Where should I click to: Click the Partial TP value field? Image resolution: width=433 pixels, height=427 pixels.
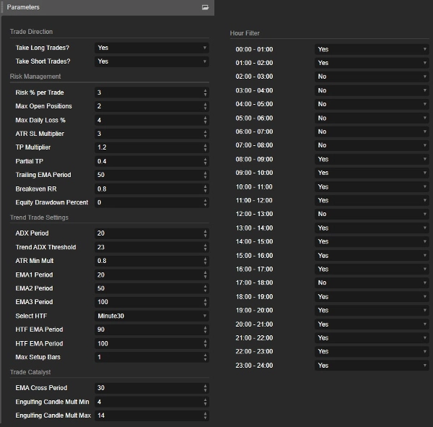pos(152,161)
